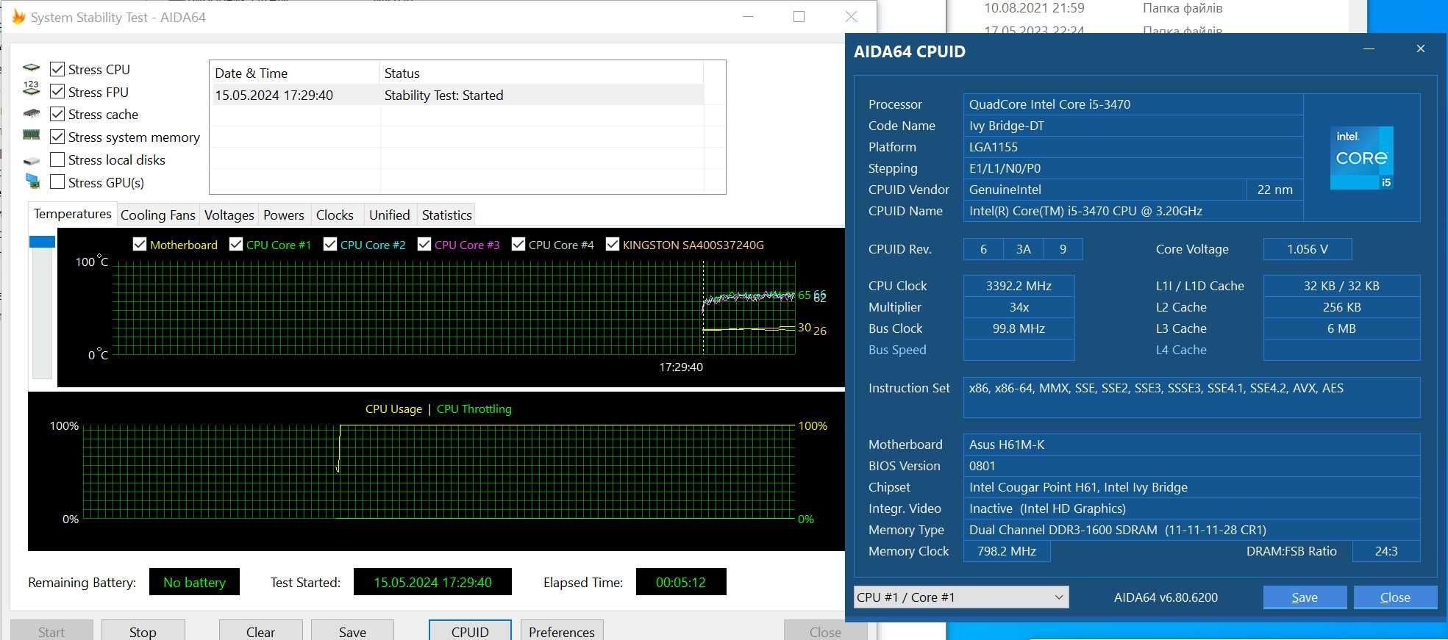Viewport: 1448px width, 640px height.
Task: Click the Clear button
Action: 260,630
